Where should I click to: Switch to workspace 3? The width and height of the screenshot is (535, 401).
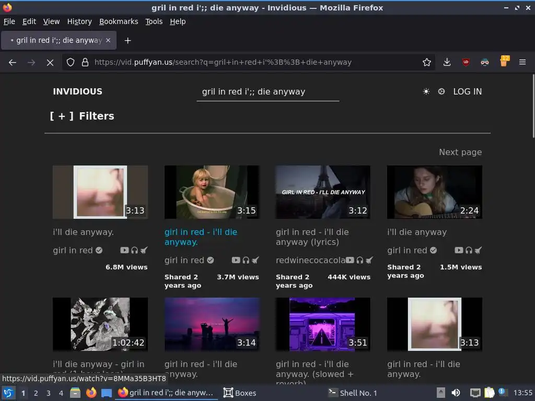coord(49,393)
